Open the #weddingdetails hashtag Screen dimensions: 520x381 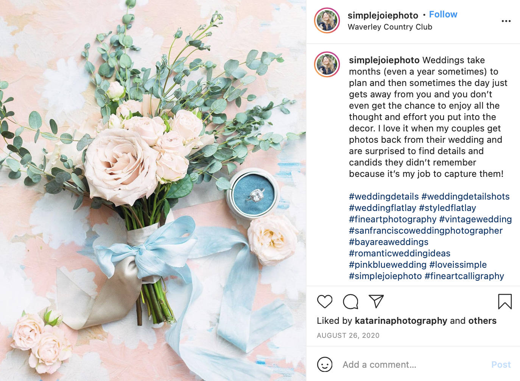click(384, 197)
